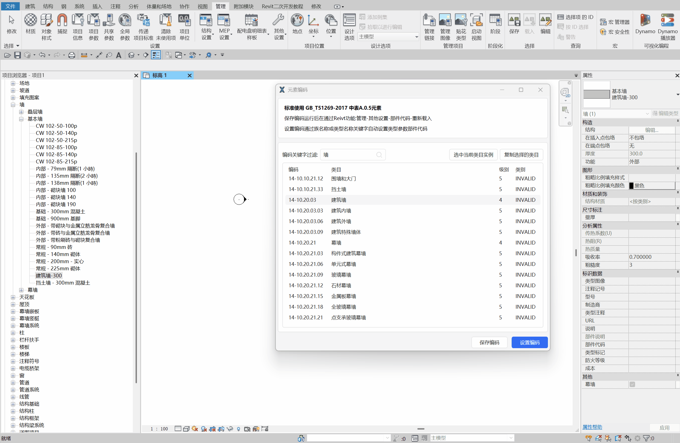The width and height of the screenshot is (680, 443).
Task: Open Project Parameters (项目参数)
Action: point(93,27)
